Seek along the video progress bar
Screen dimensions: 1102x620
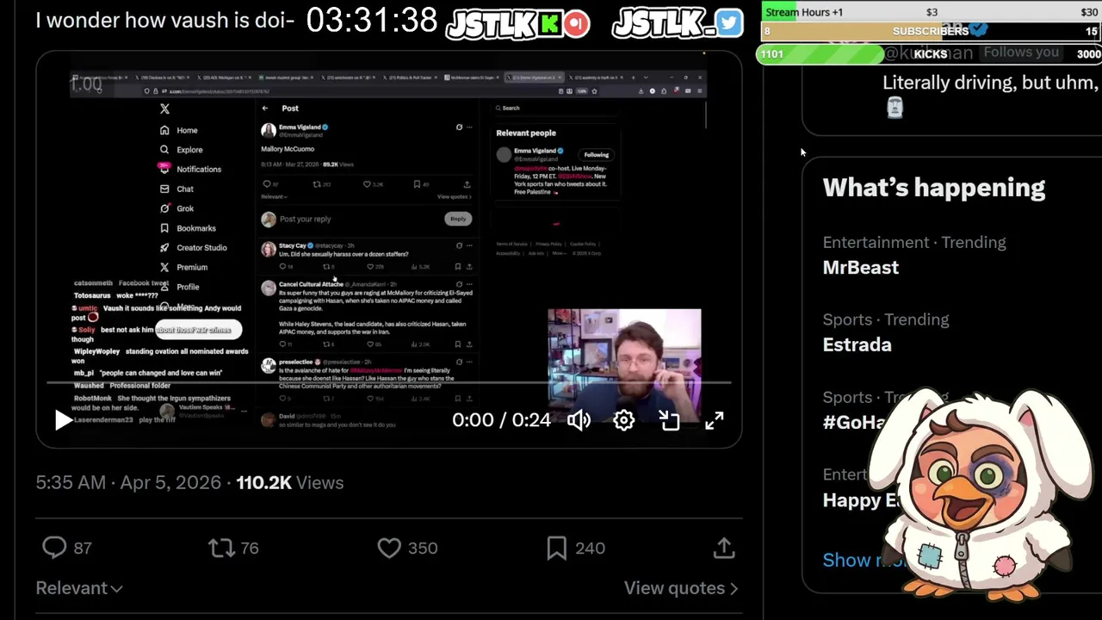click(x=389, y=382)
